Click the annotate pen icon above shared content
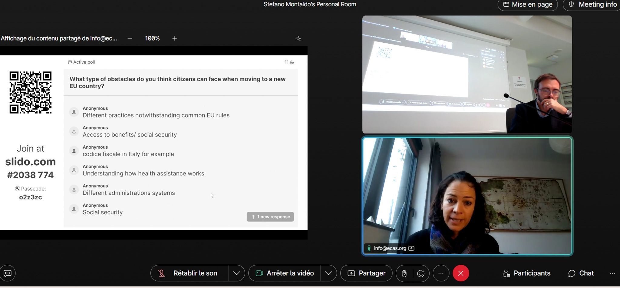This screenshot has height=288, width=620. click(x=298, y=38)
